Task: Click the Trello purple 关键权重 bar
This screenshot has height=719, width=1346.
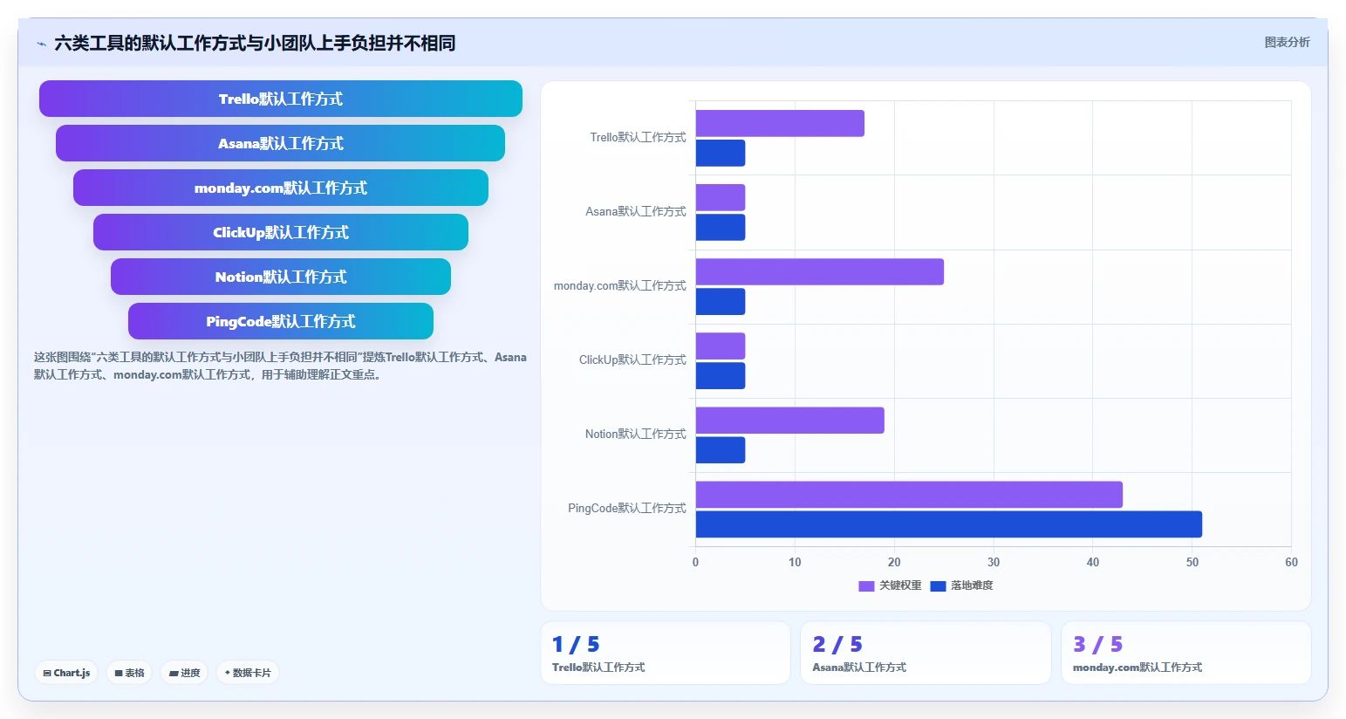Action: coord(780,123)
